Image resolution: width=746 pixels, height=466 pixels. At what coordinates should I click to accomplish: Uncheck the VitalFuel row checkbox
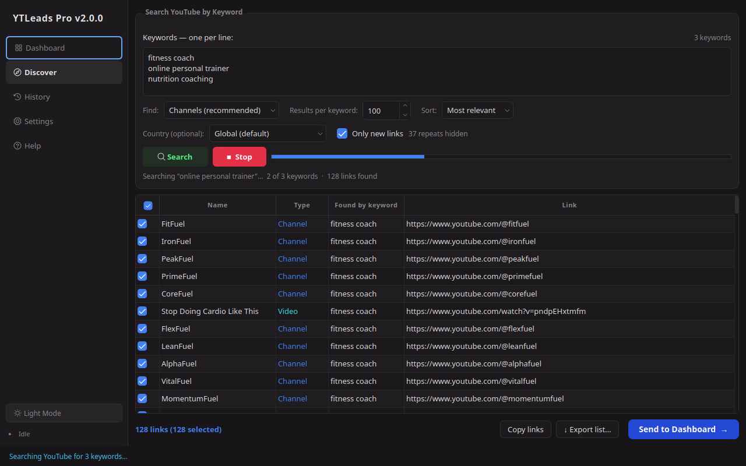click(x=142, y=381)
